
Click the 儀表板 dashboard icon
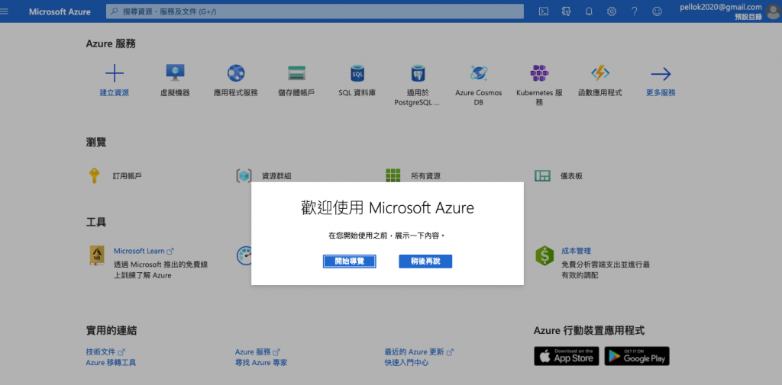point(542,176)
